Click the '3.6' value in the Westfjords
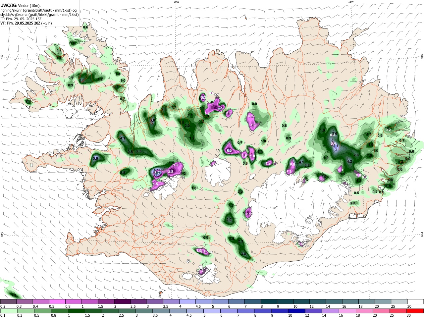424x318 pixels. click(82, 80)
